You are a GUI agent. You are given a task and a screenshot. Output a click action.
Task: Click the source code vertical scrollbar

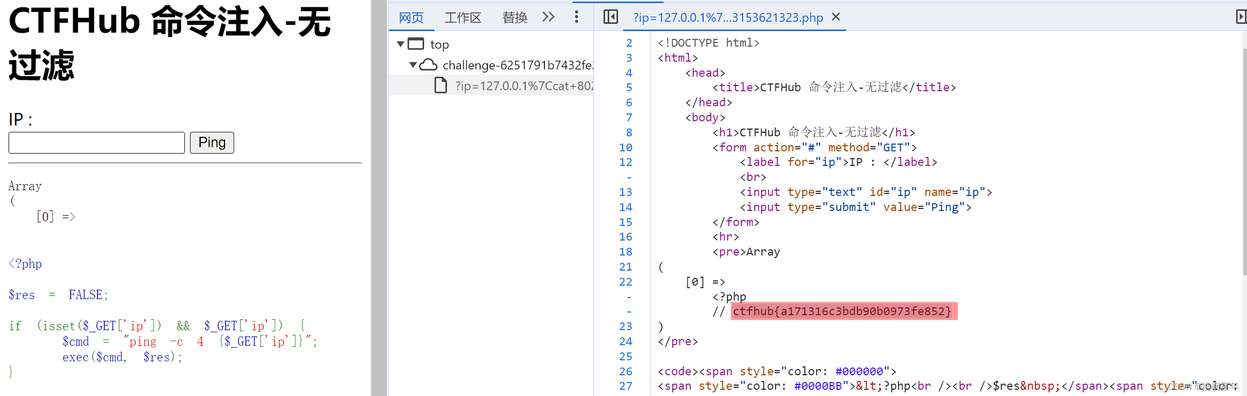[x=1244, y=163]
